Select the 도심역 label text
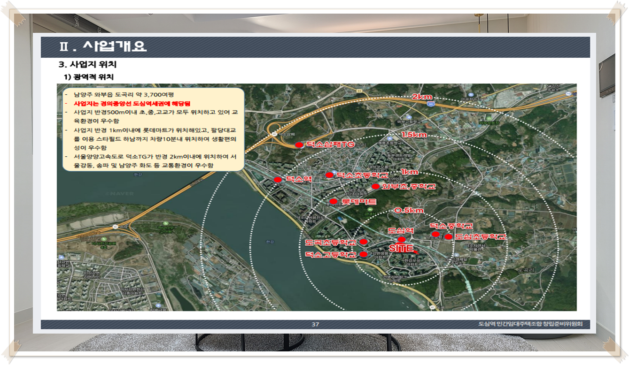 point(401,231)
